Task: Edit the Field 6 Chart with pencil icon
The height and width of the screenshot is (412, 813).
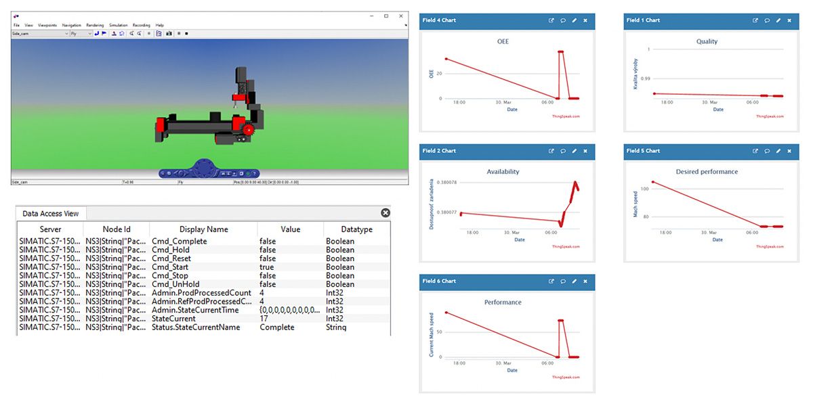Action: (574, 281)
